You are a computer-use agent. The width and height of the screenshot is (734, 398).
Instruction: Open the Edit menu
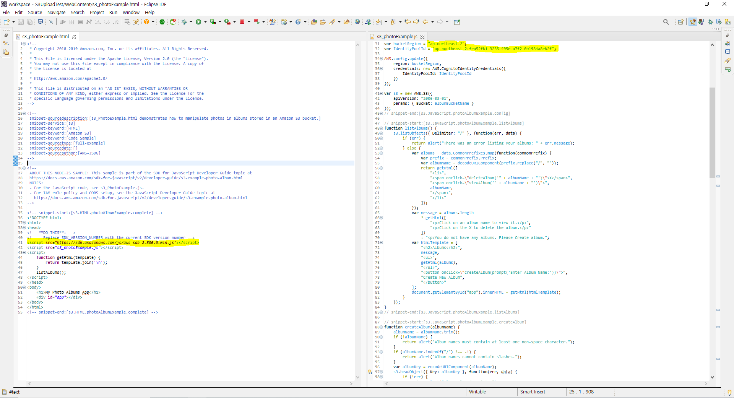(19, 13)
